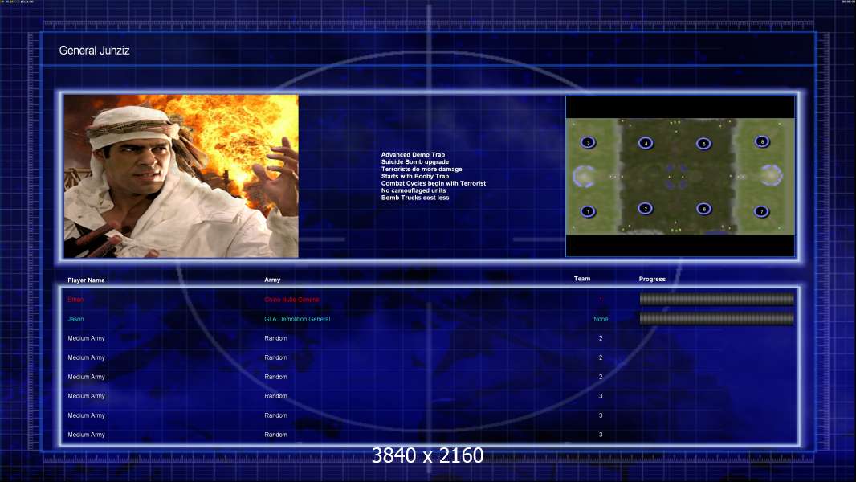Click Ethan's team number 1

601,300
